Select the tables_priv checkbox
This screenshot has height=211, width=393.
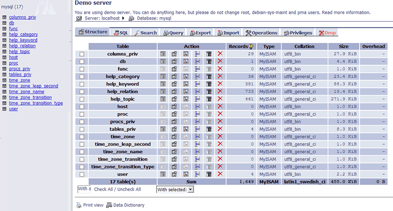tap(82, 129)
